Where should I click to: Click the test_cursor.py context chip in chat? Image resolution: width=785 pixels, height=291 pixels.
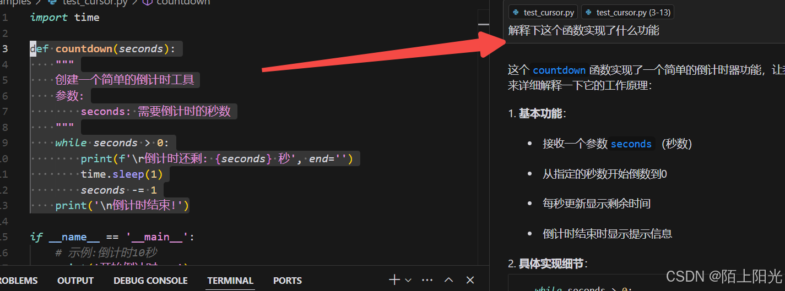(x=543, y=12)
